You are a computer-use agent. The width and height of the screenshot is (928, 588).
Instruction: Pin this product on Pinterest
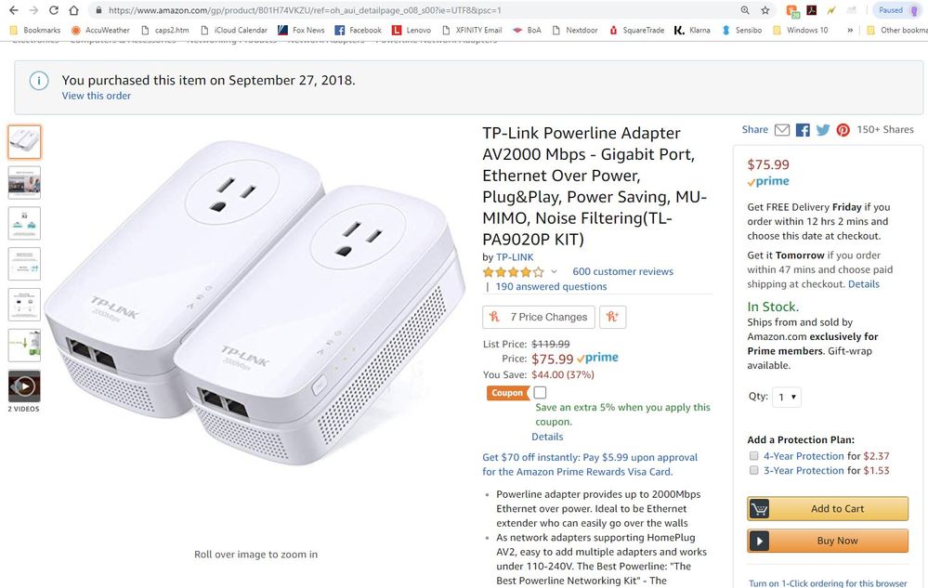843,130
